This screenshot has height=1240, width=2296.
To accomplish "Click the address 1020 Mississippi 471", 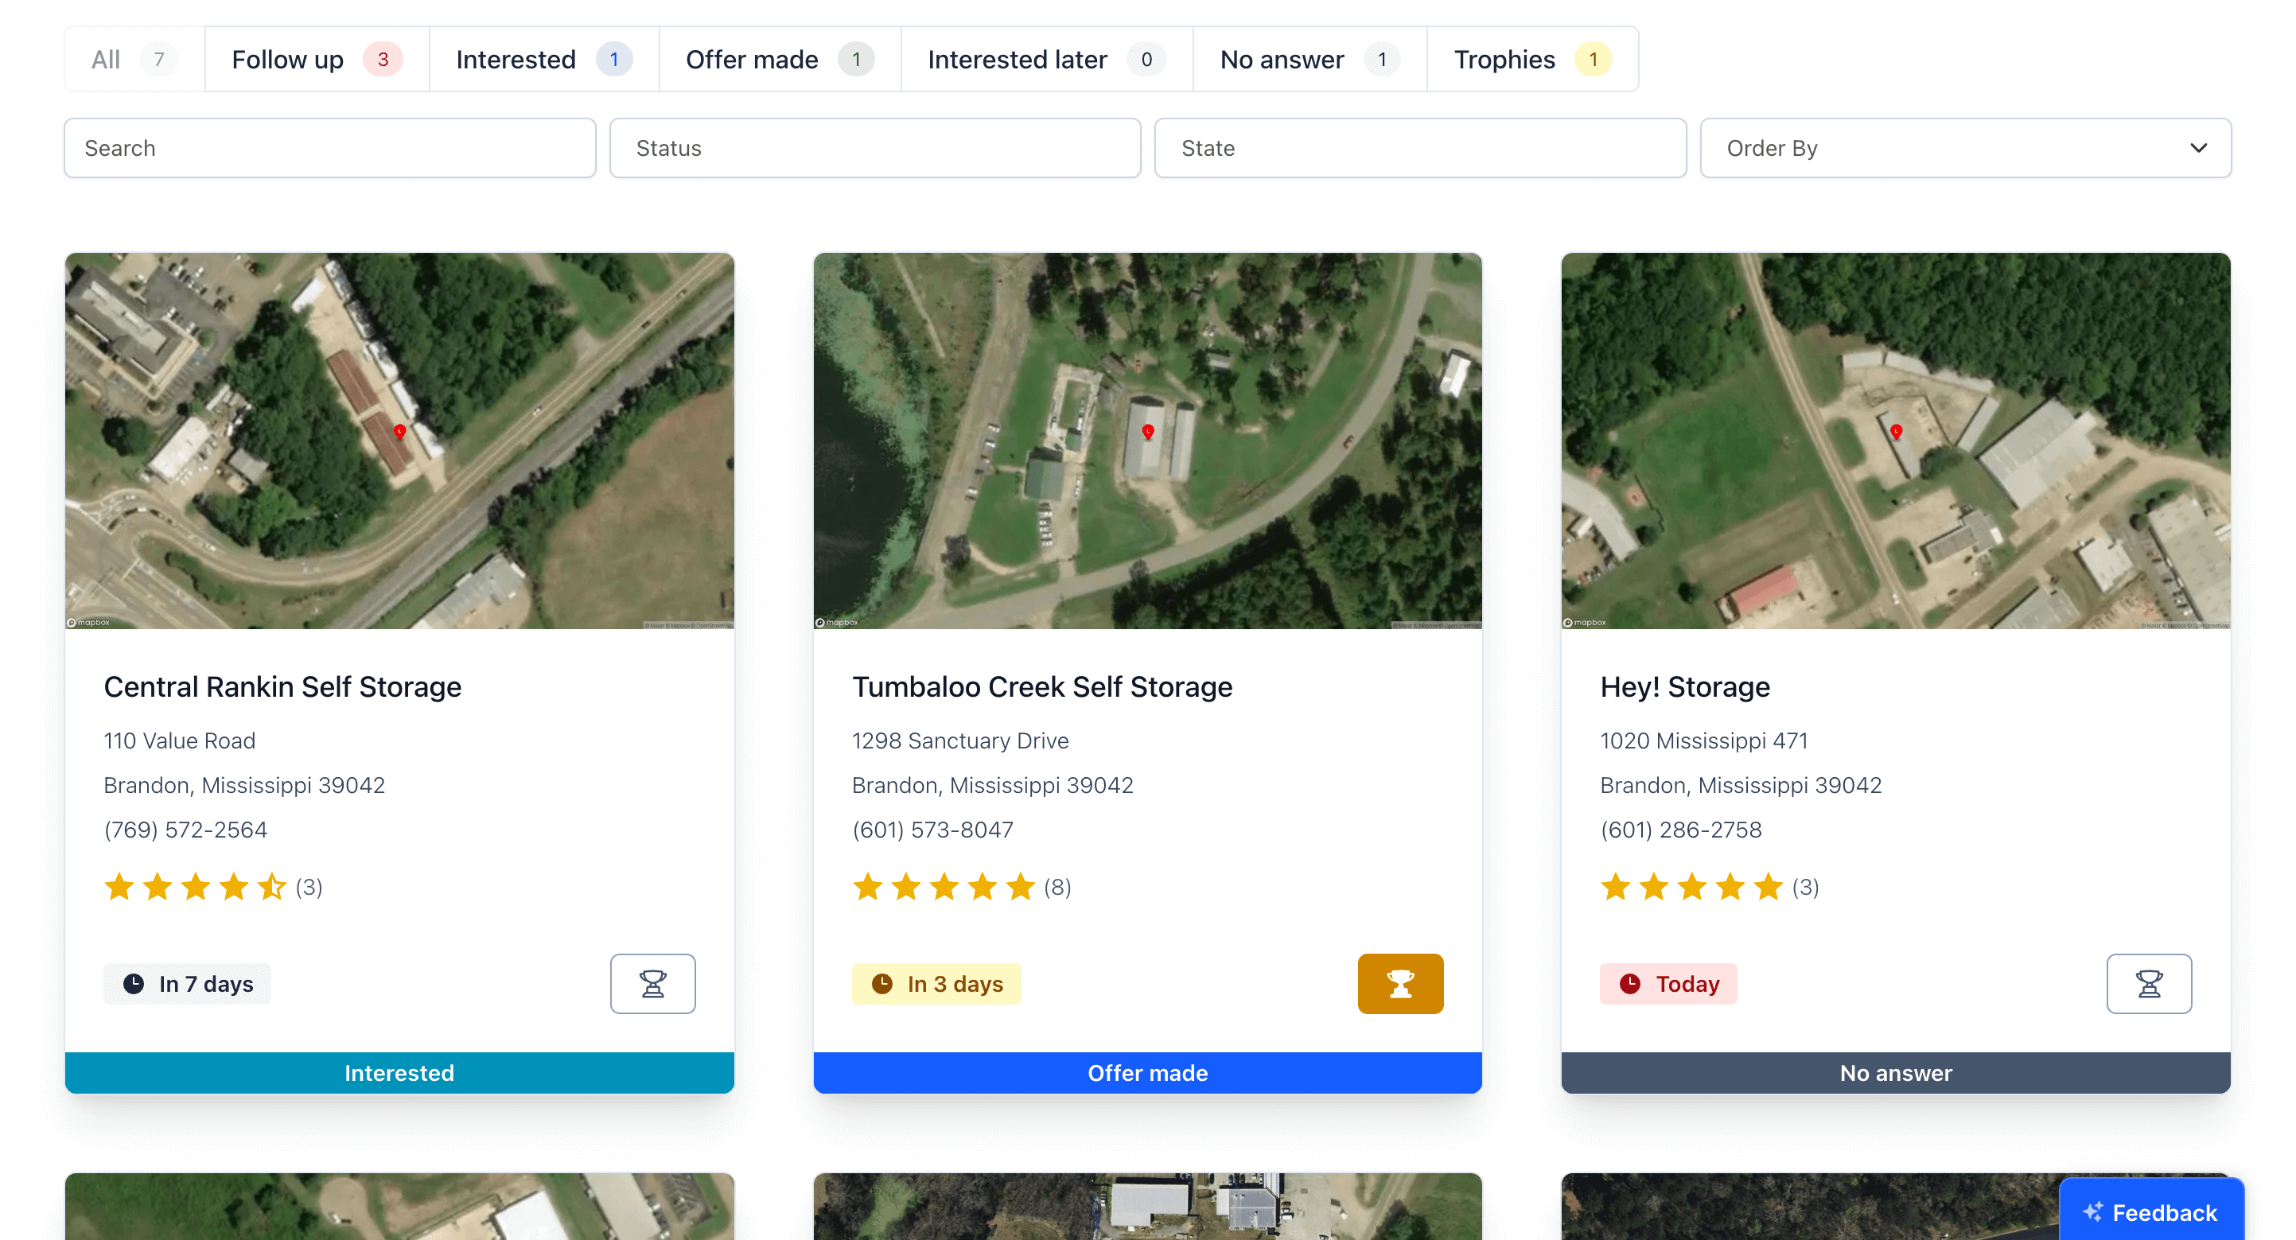I will 1704,741.
